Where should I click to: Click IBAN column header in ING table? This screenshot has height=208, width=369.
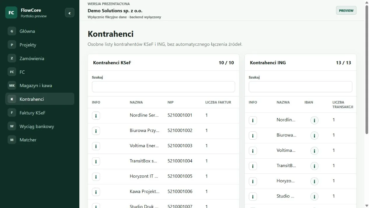click(309, 102)
